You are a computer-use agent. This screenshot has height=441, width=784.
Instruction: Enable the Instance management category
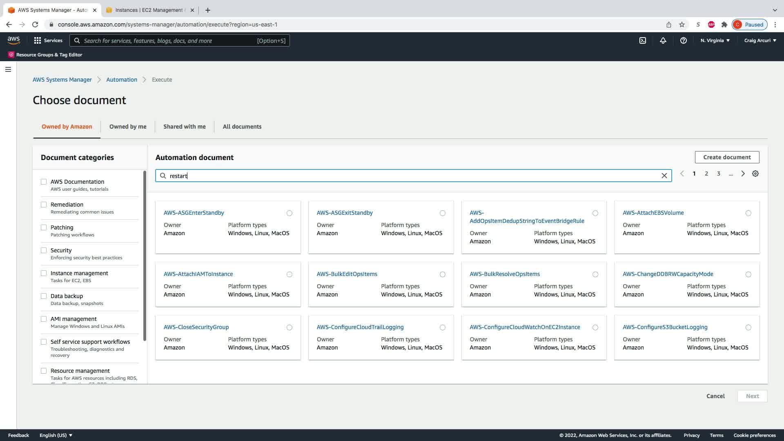point(44,273)
